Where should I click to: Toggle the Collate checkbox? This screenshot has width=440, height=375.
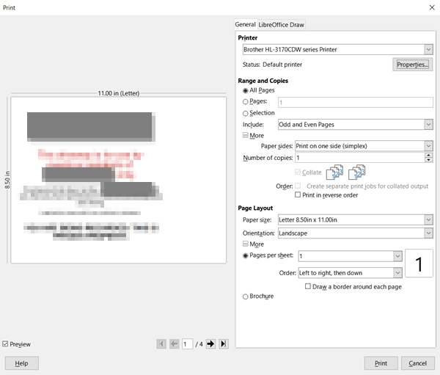click(x=298, y=172)
